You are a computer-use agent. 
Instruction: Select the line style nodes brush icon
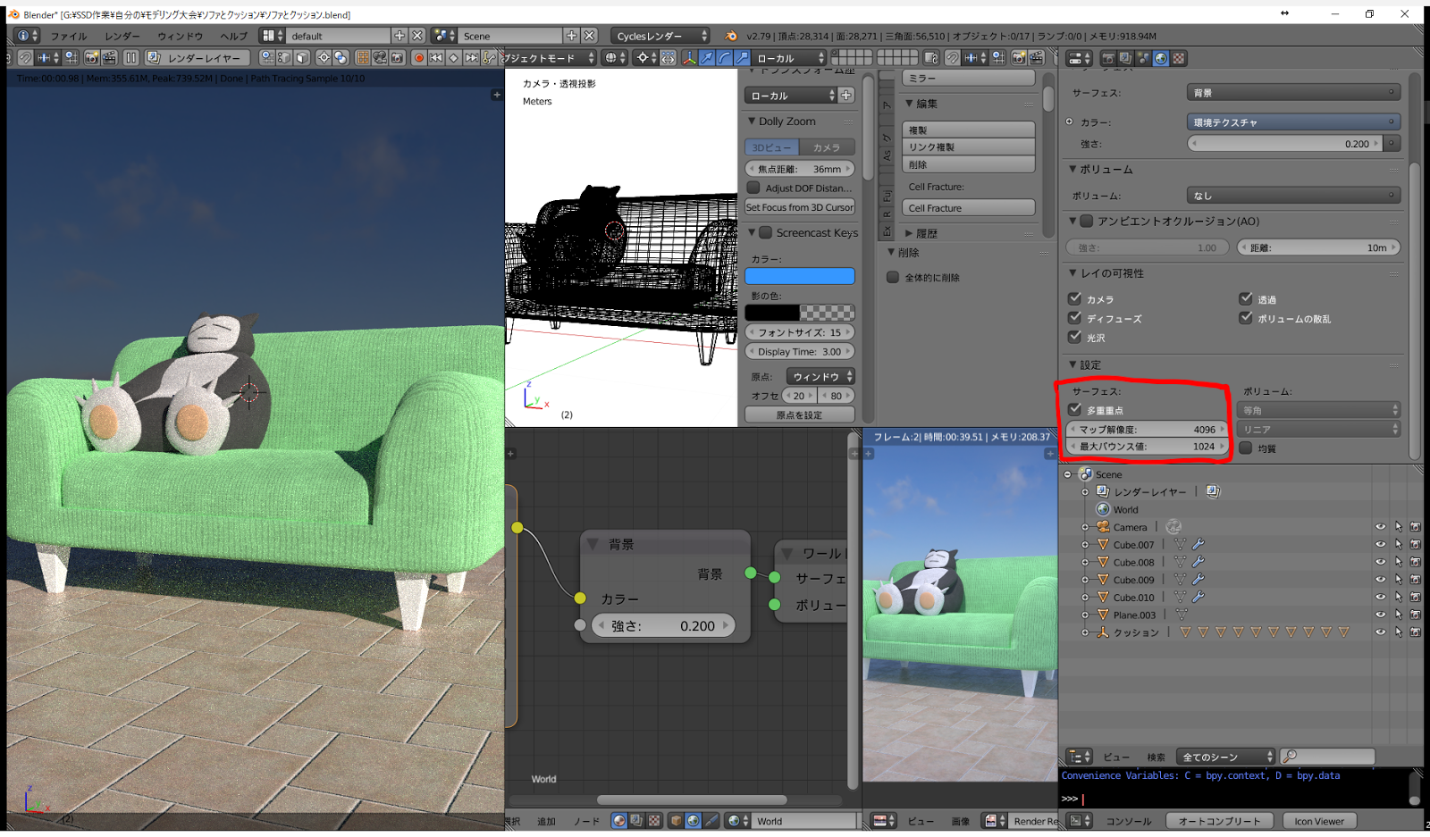point(711,821)
